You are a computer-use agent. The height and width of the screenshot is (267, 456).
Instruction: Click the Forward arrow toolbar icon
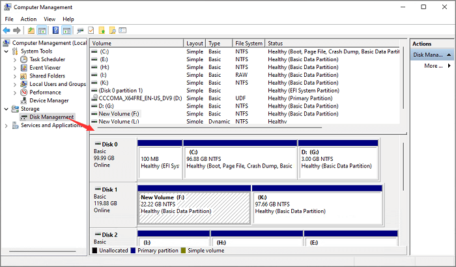pos(18,30)
